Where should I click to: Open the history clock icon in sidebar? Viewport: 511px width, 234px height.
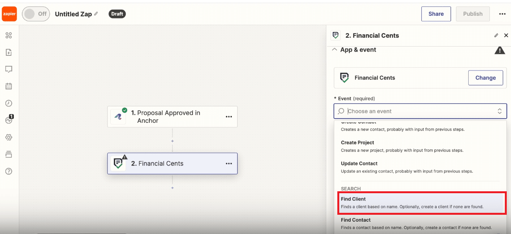[x=9, y=103]
